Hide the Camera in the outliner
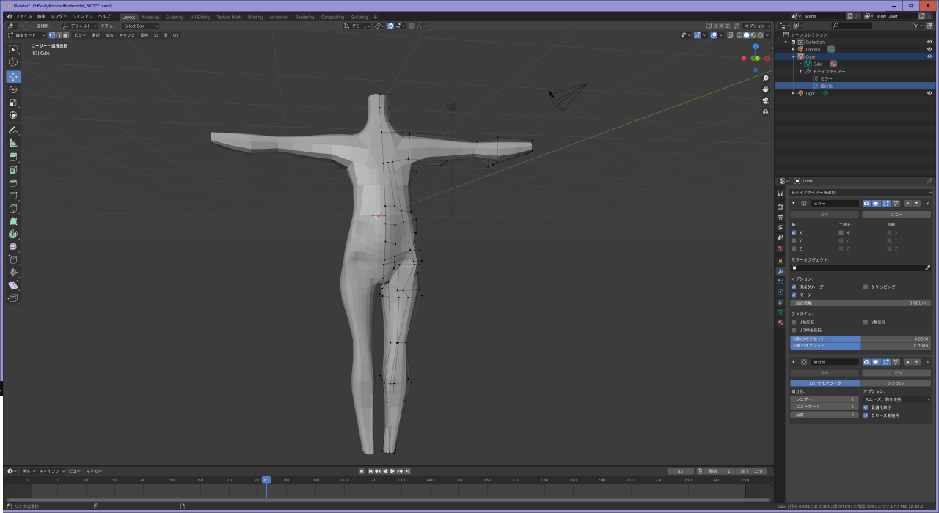 [x=929, y=49]
